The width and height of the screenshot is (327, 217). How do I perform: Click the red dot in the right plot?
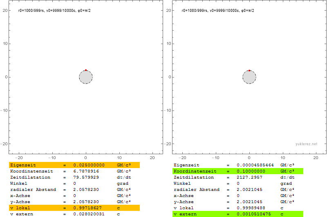[x=249, y=71]
